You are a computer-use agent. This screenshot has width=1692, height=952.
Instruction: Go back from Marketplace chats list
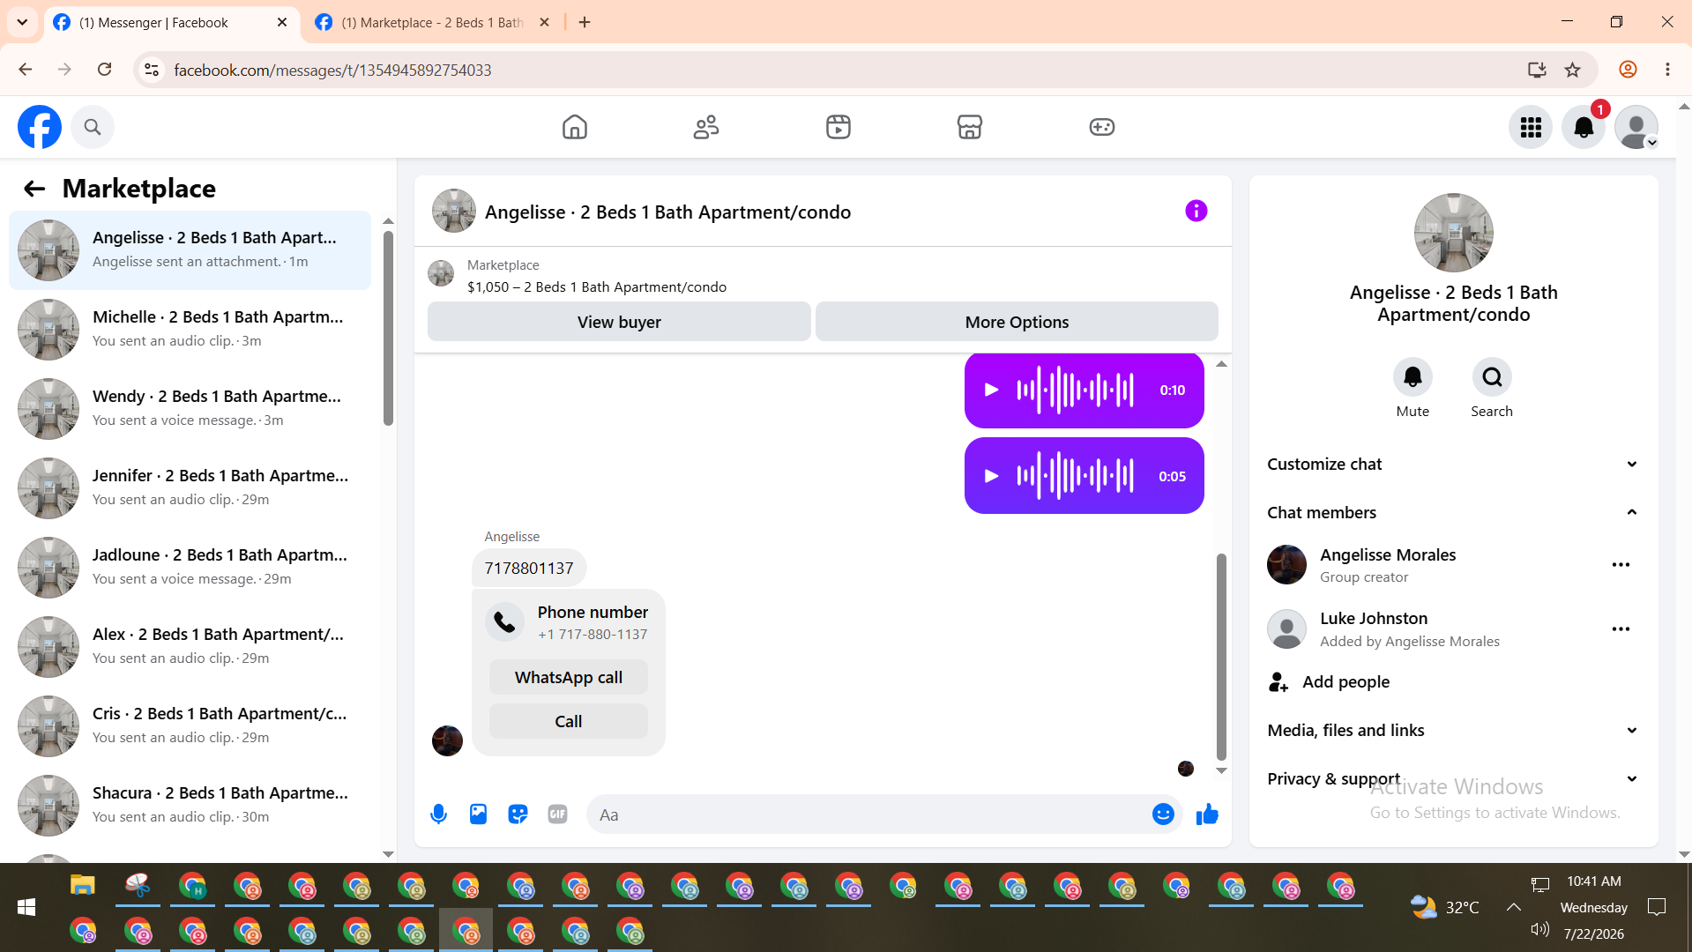tap(34, 189)
